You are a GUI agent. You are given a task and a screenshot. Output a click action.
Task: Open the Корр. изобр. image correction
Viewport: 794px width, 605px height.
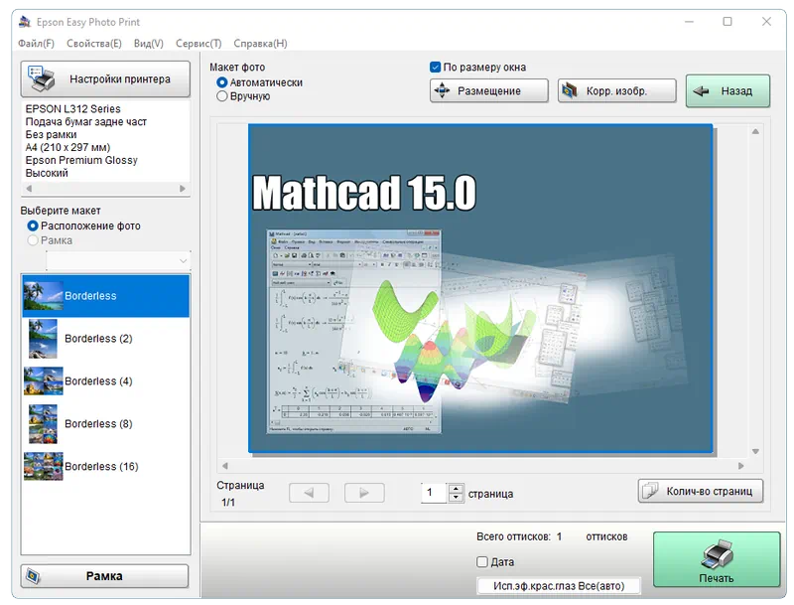(x=616, y=91)
